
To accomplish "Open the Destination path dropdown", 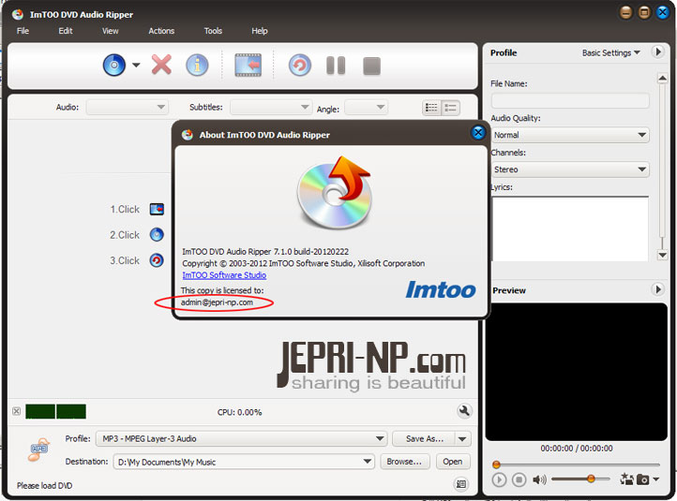I will point(244,462).
